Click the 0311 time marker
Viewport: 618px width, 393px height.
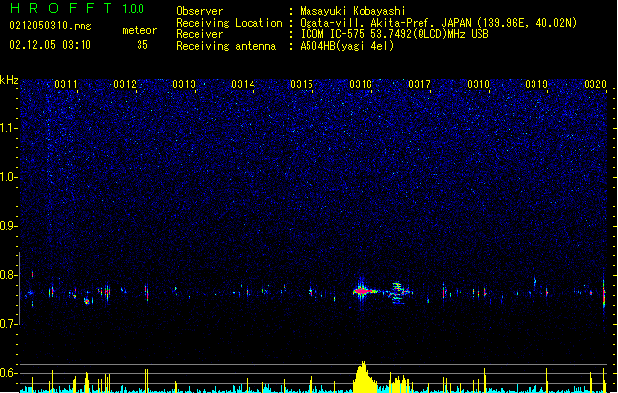66,84
